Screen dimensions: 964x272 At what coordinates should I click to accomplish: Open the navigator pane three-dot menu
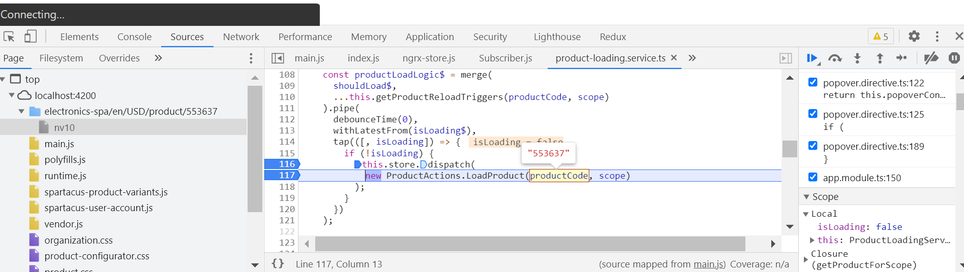point(251,58)
